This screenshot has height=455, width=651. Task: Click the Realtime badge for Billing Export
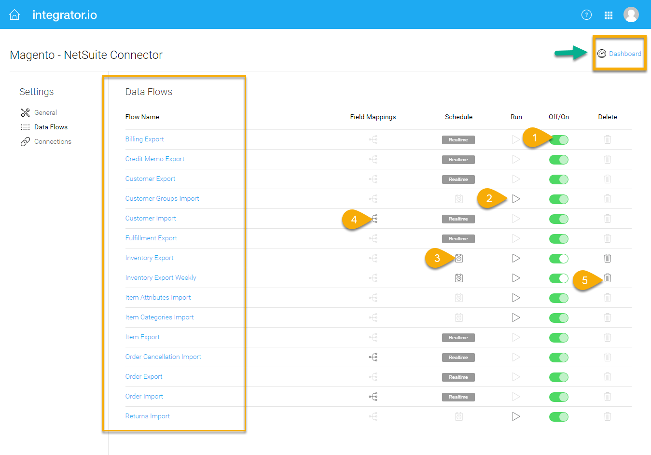click(x=458, y=140)
